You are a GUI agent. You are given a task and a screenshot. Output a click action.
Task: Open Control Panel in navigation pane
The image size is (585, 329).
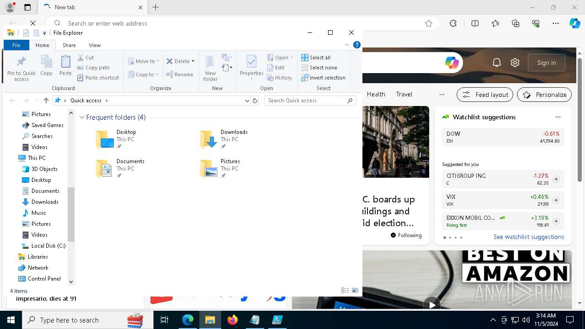(x=39, y=279)
